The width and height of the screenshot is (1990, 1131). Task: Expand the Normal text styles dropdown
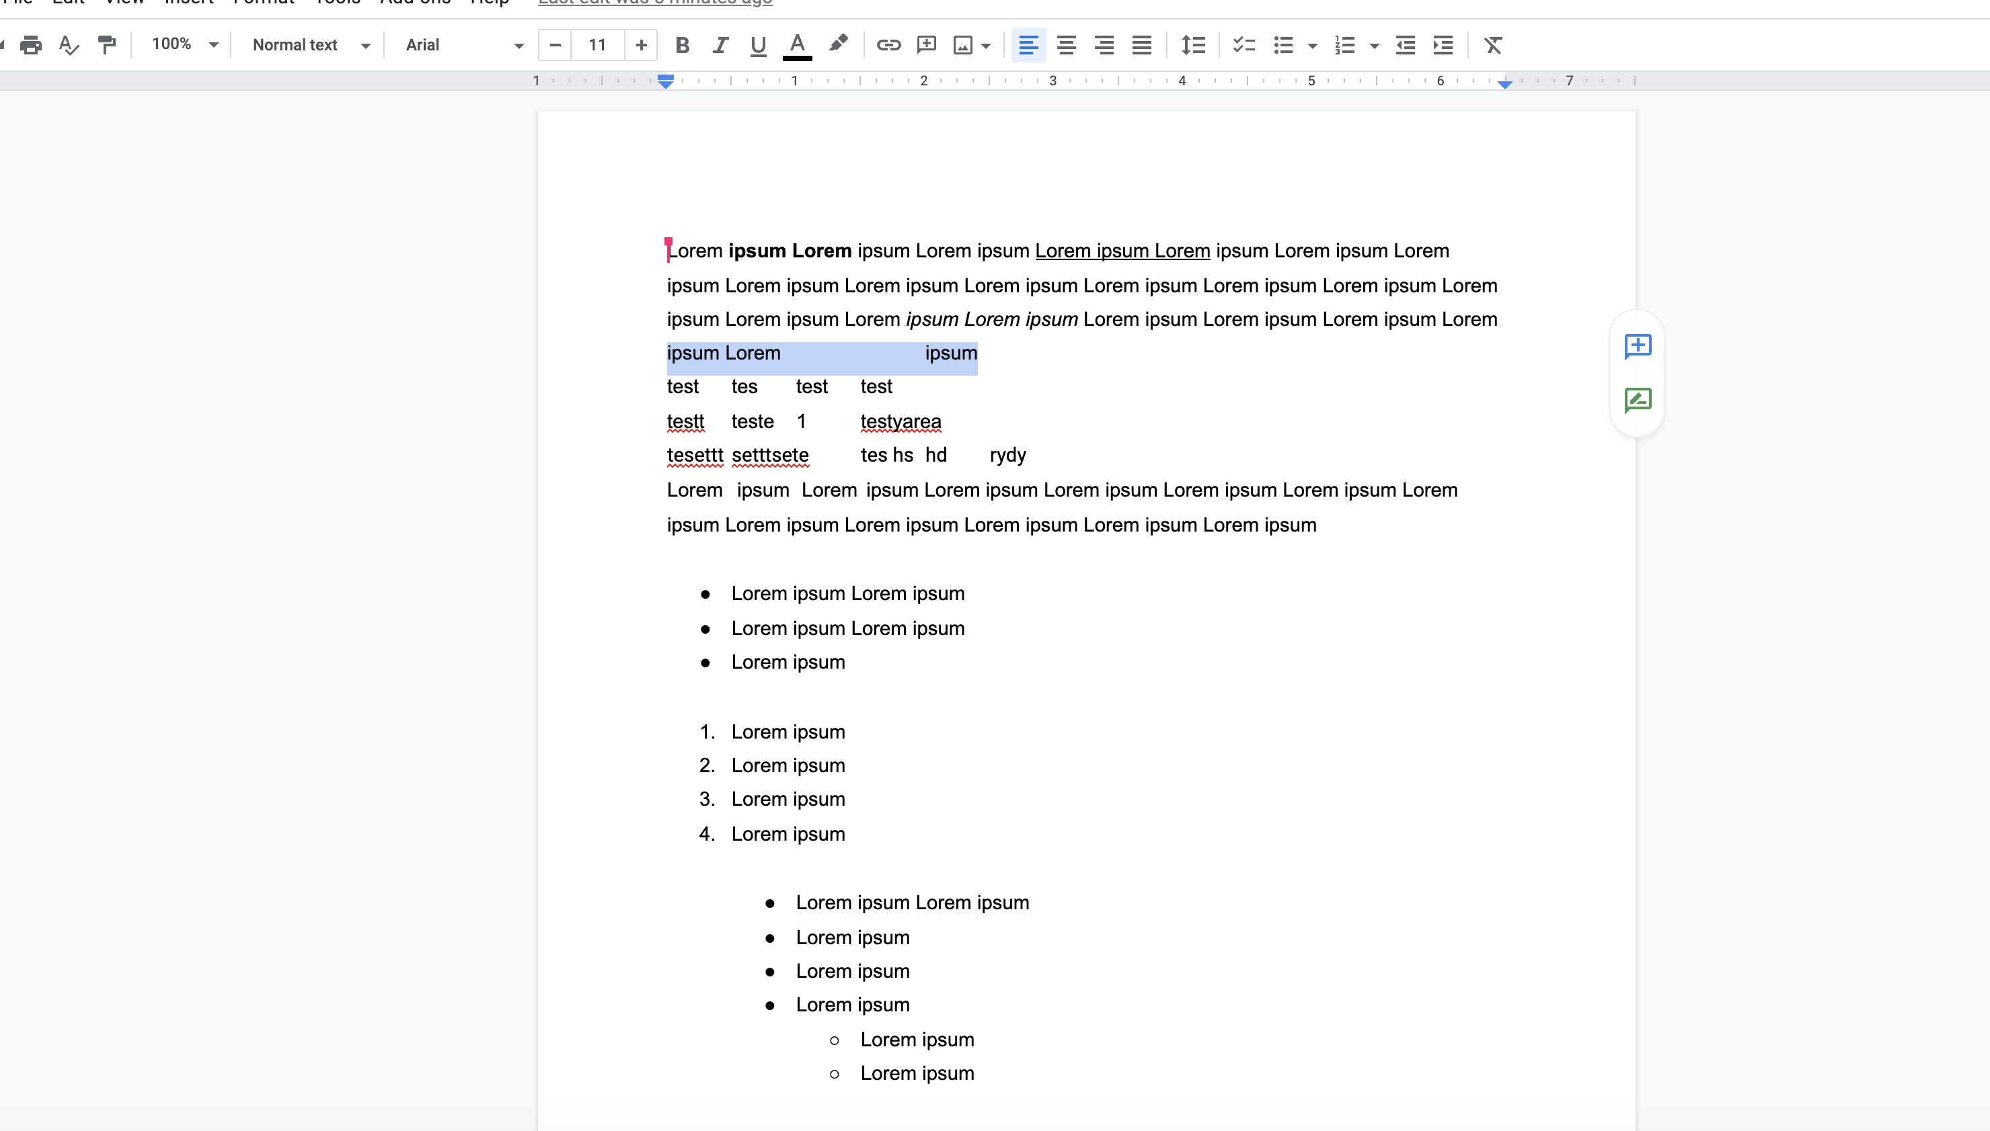(x=309, y=44)
